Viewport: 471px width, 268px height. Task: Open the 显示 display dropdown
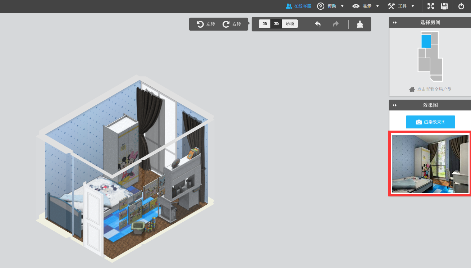[366, 6]
